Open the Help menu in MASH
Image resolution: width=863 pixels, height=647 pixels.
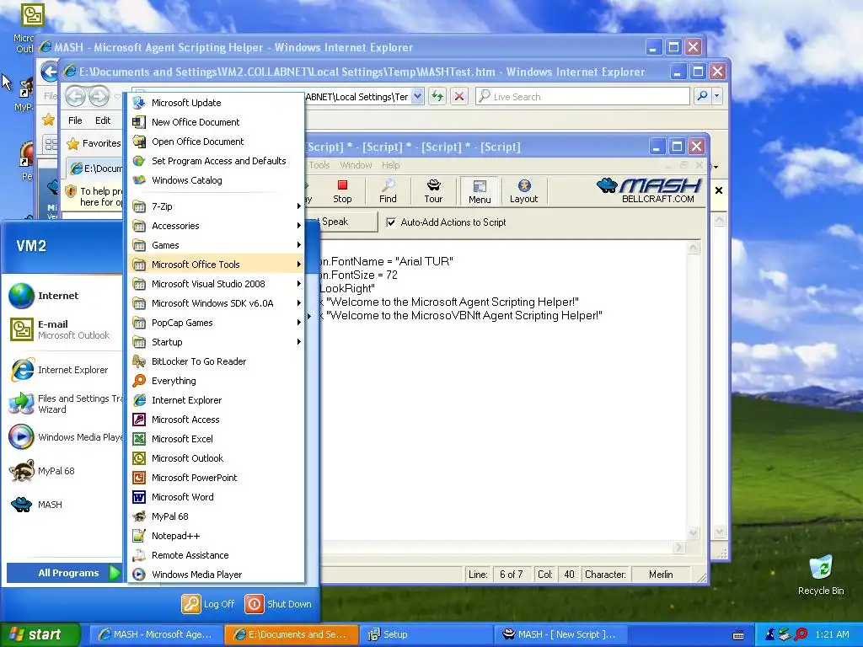(391, 165)
